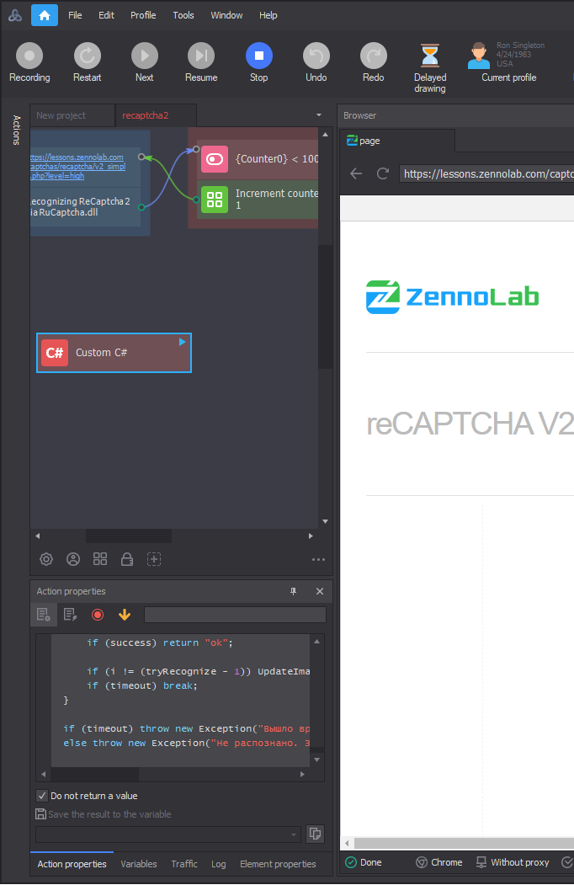Toggle the Do not return a value checkbox
The height and width of the screenshot is (885, 574).
[x=42, y=796]
